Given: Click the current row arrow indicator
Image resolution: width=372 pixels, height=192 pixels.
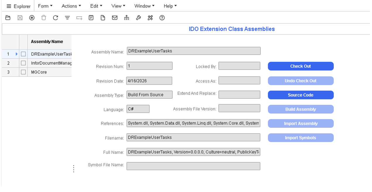Looking at the screenshot, I should point(17,54).
